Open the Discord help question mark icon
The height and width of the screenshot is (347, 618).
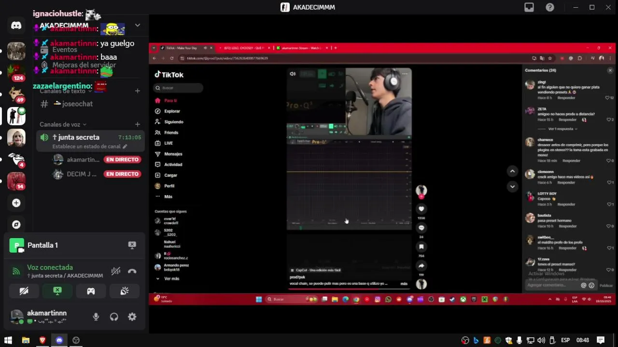tap(550, 7)
